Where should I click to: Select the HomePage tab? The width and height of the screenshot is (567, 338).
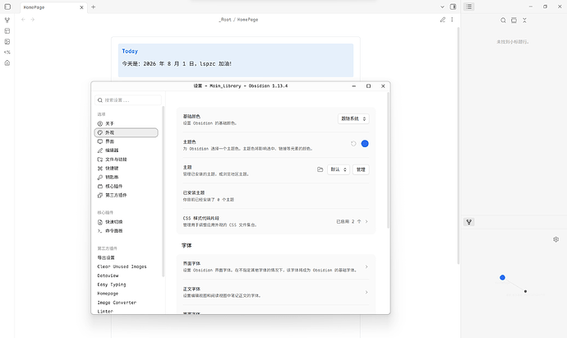53,7
